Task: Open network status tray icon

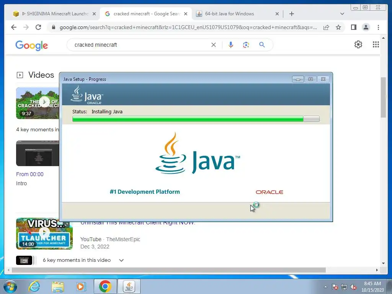Action: [344, 287]
